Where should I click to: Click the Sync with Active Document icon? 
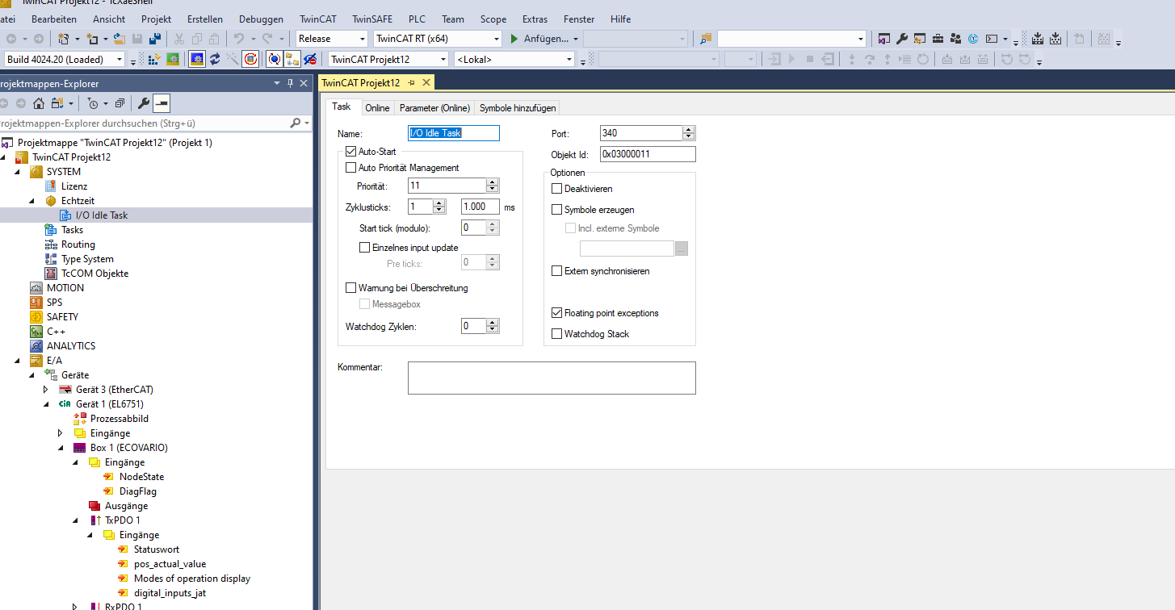(x=59, y=103)
